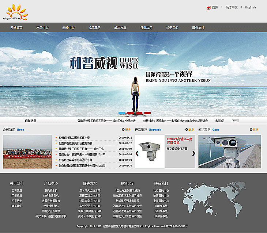Open footer link 激光高速球系列演示视频

click(x=127, y=196)
